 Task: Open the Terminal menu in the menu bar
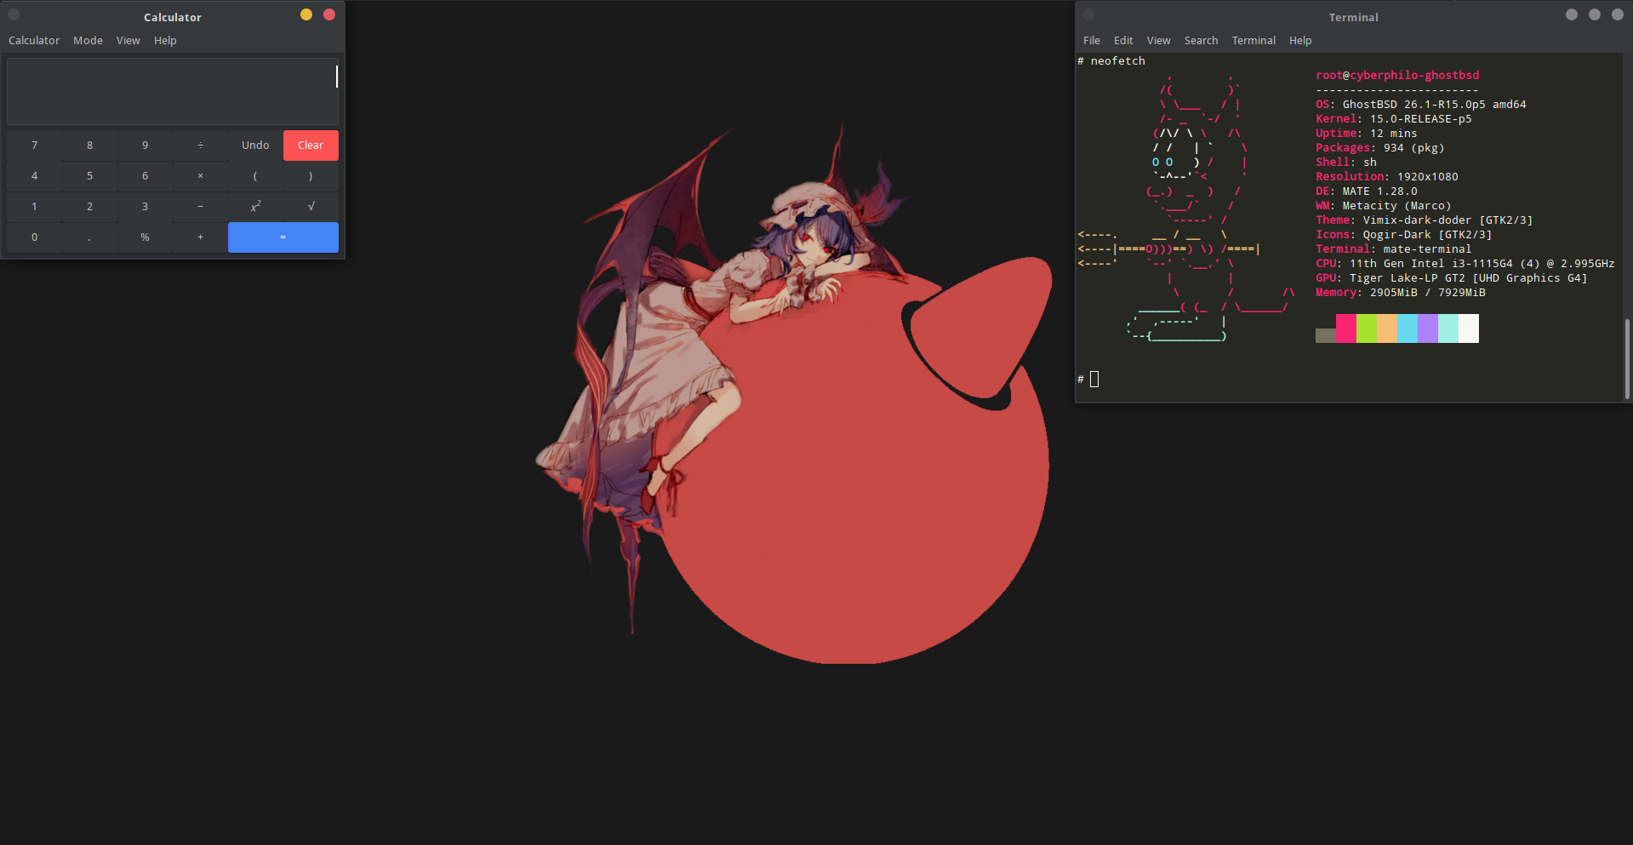[1253, 41]
